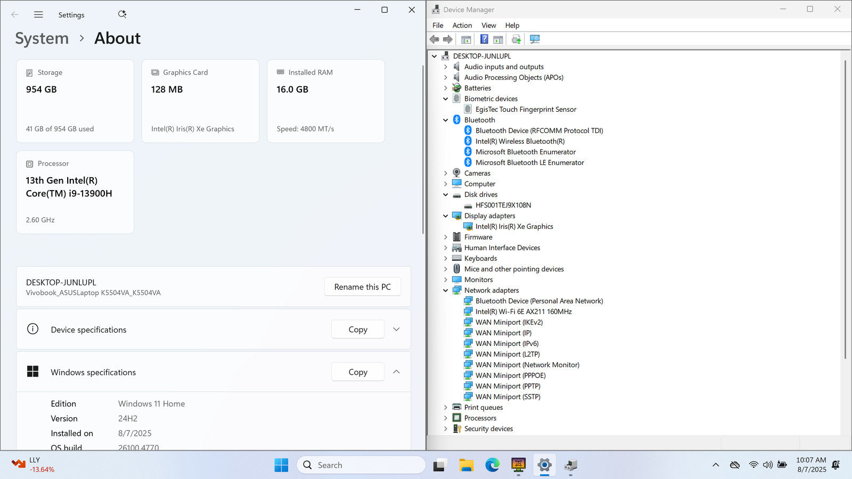Open the Action menu in Device Manager
This screenshot has height=479, width=852.
click(x=462, y=26)
